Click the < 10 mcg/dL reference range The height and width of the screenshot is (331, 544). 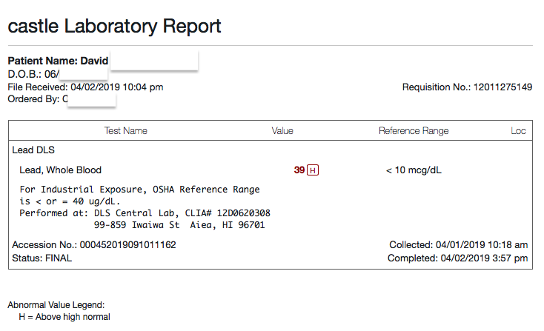(x=414, y=170)
